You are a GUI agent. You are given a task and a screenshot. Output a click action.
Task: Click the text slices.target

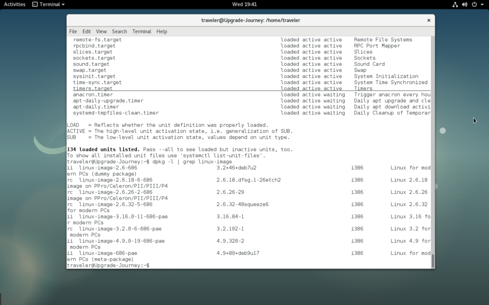coord(92,52)
